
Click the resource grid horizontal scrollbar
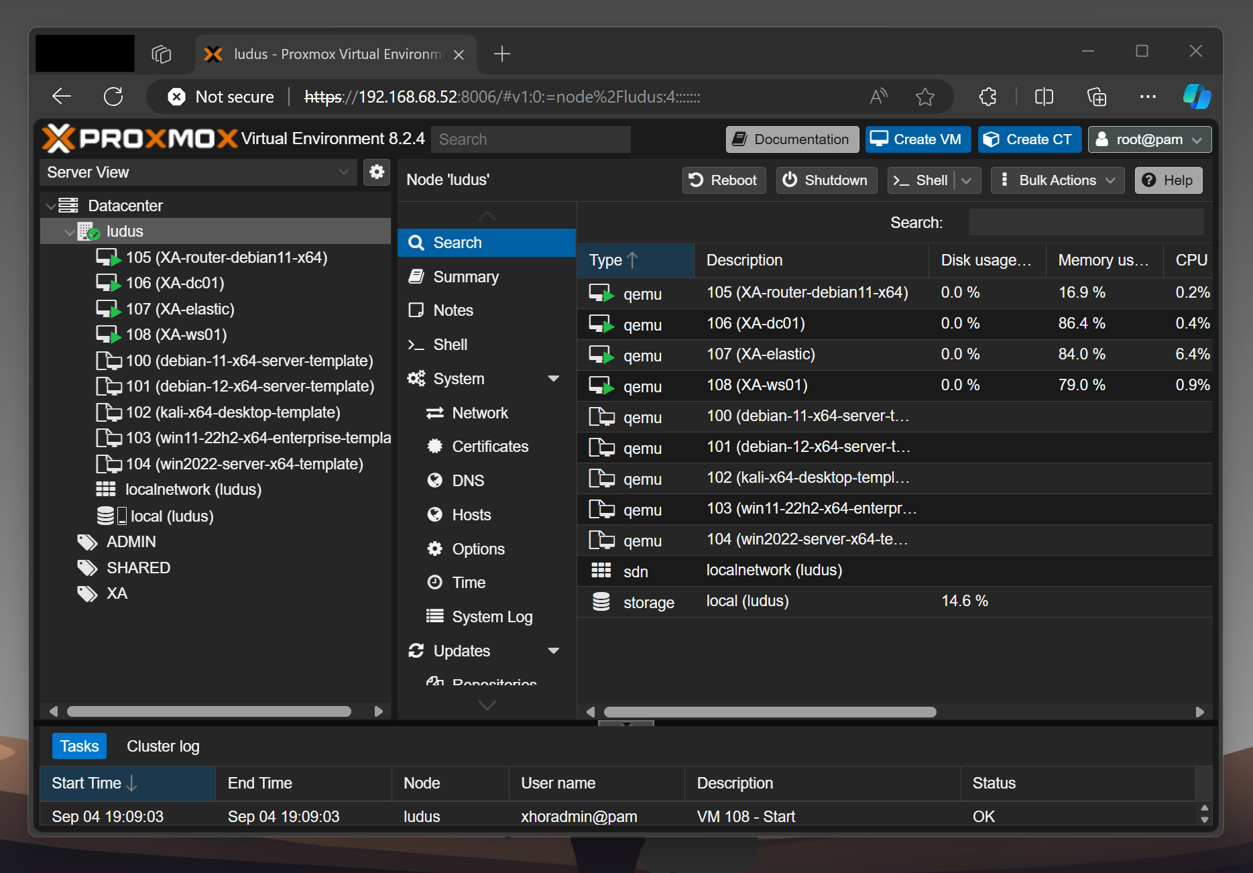[770, 712]
